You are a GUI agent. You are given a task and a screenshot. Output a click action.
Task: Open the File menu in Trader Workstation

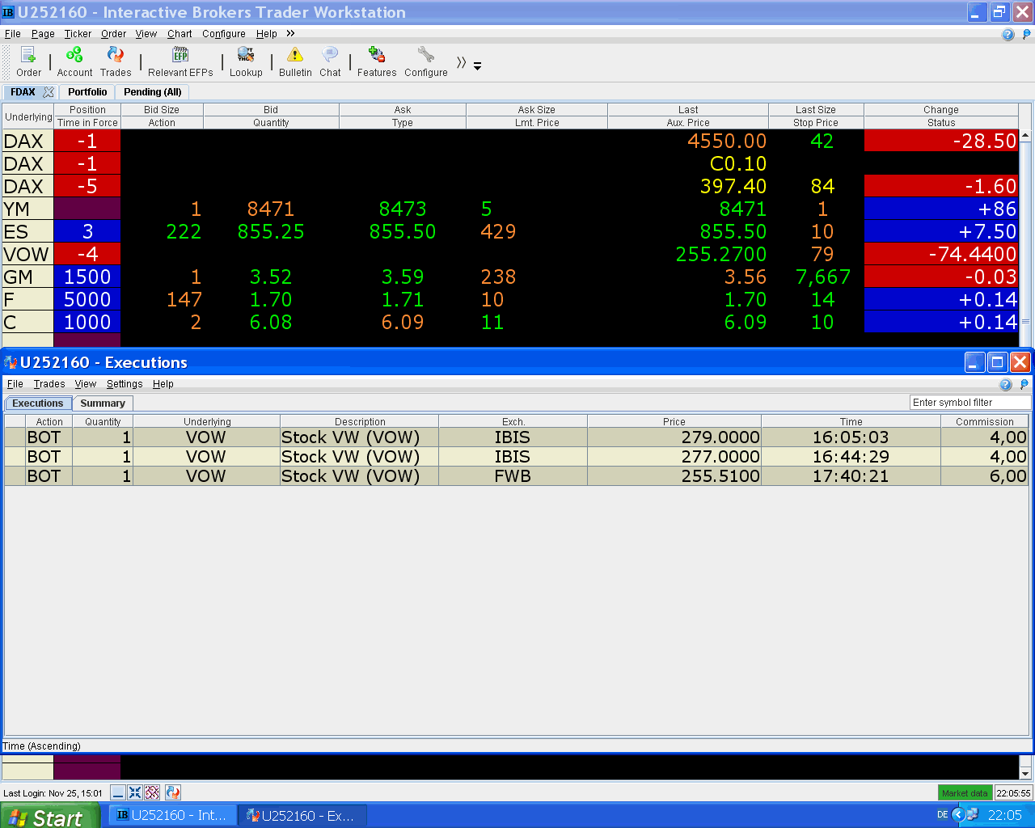[13, 34]
